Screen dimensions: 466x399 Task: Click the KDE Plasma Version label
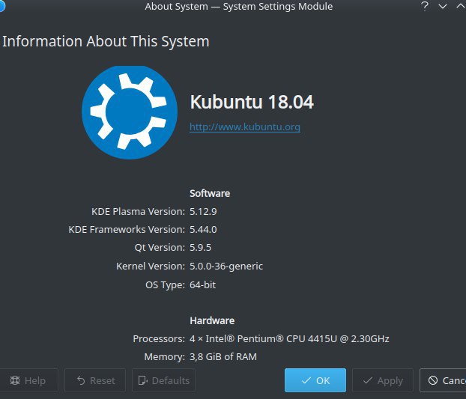pyautogui.click(x=138, y=212)
